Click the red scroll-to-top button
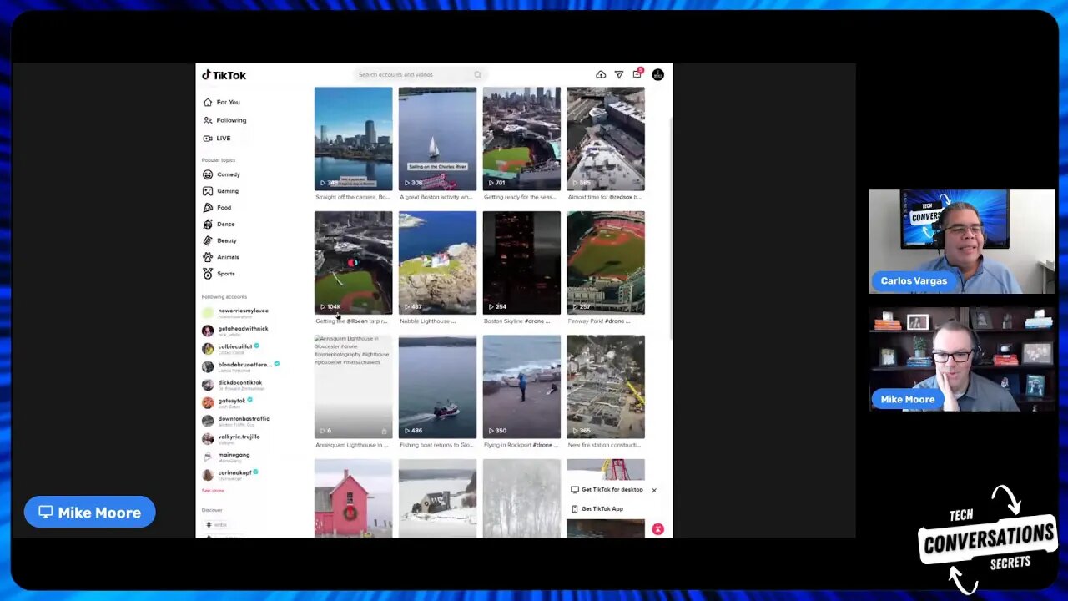The width and height of the screenshot is (1068, 601). [x=658, y=529]
